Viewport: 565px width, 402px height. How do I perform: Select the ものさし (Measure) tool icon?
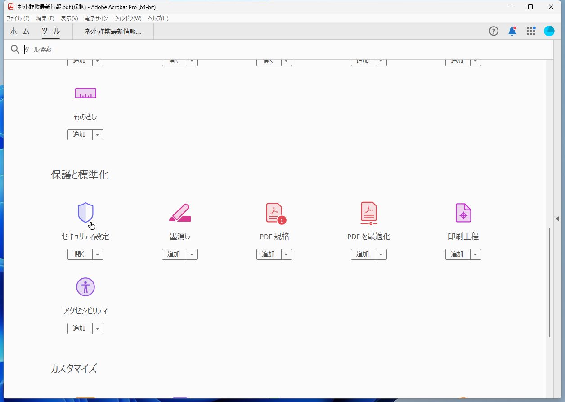click(x=85, y=93)
